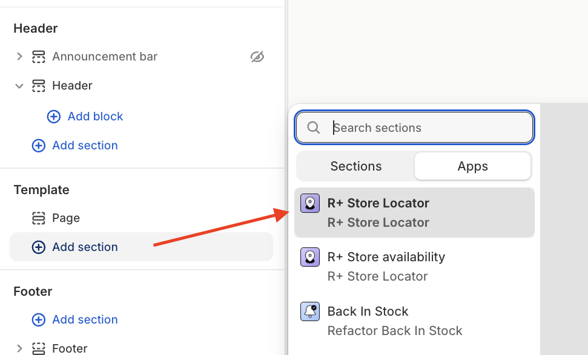Switch to the Apps tab
This screenshot has width=588, height=355.
(x=472, y=166)
